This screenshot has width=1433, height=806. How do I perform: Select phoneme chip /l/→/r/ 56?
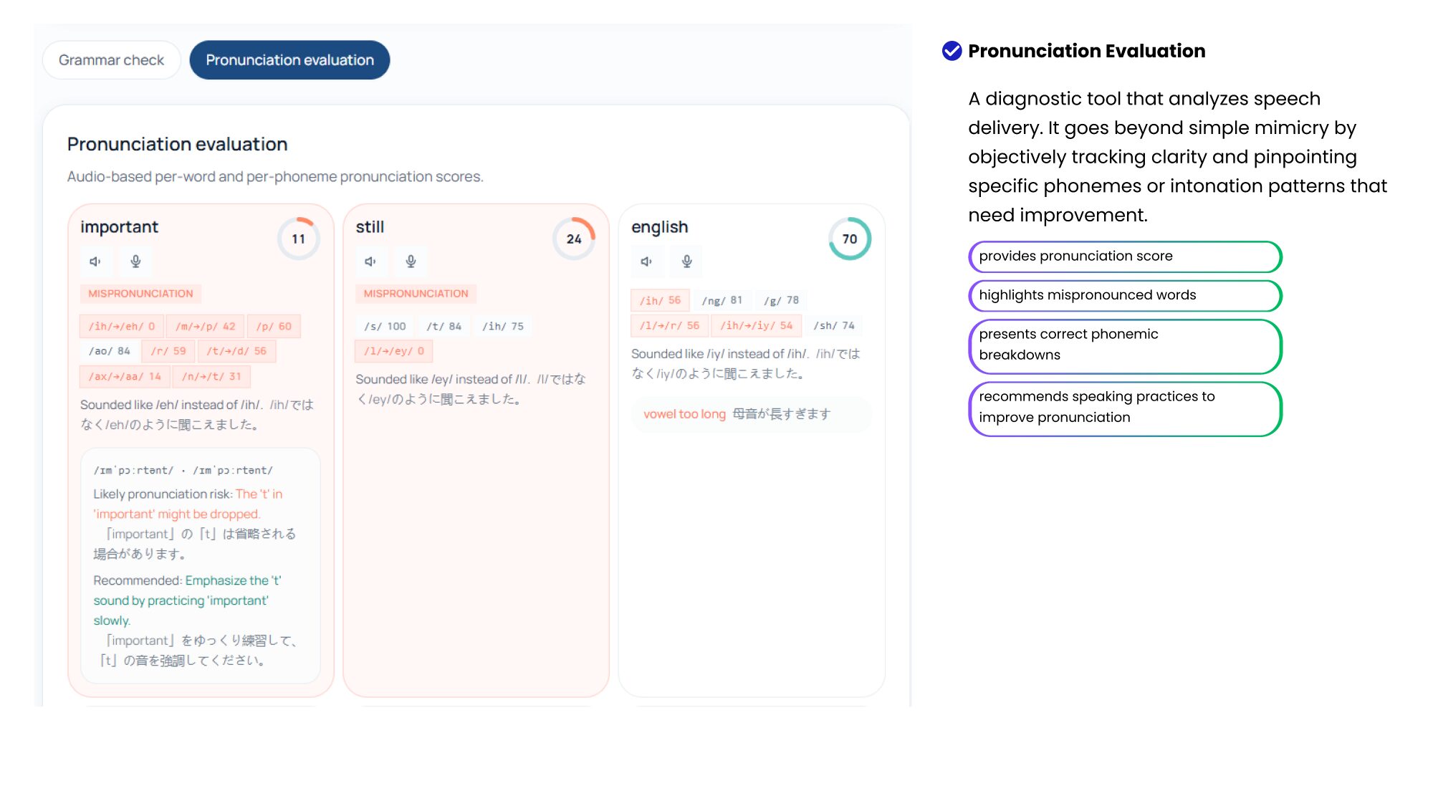tap(669, 325)
